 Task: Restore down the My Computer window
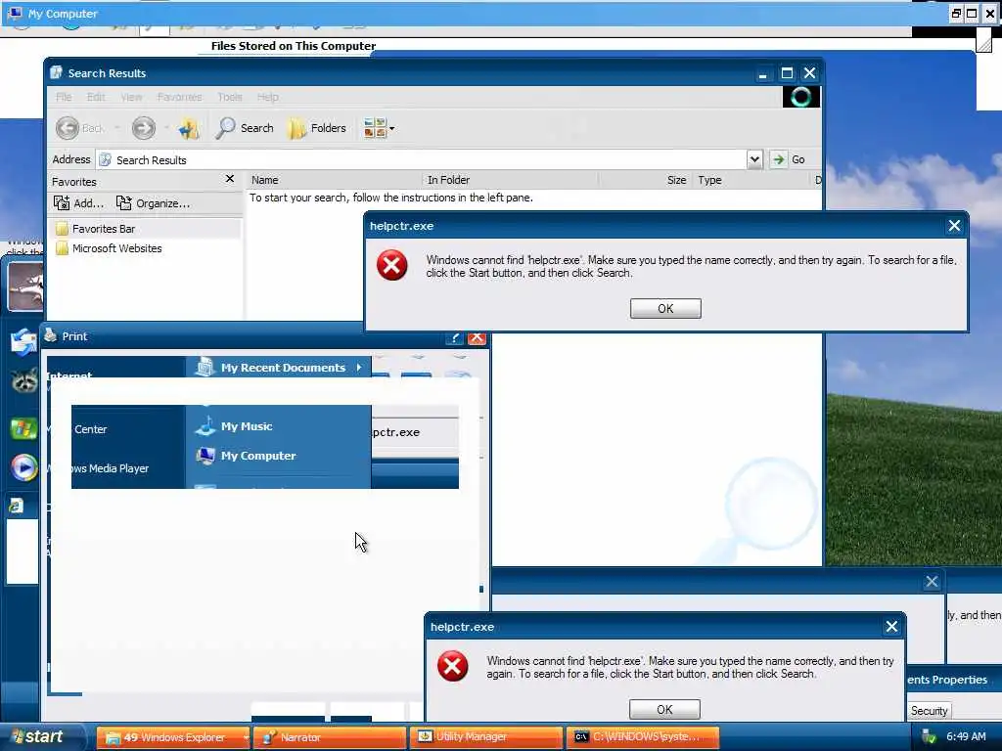pyautogui.click(x=956, y=13)
